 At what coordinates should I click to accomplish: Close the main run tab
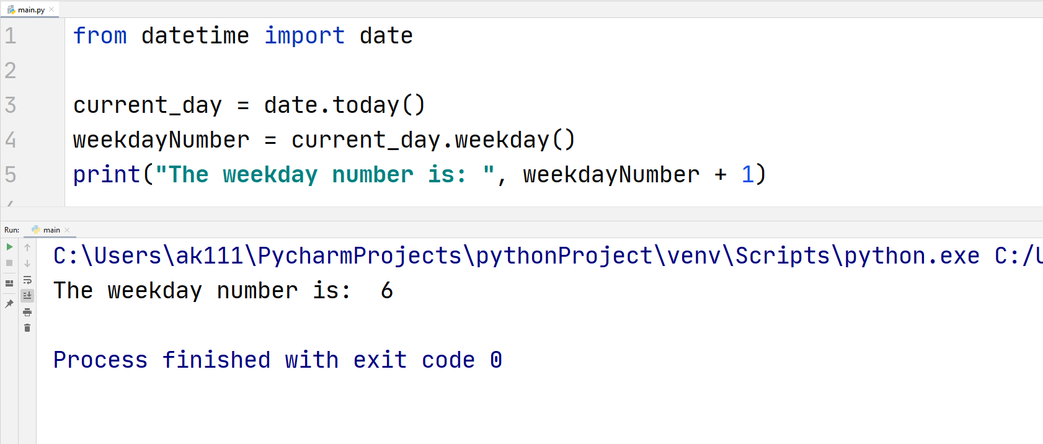tap(67, 229)
